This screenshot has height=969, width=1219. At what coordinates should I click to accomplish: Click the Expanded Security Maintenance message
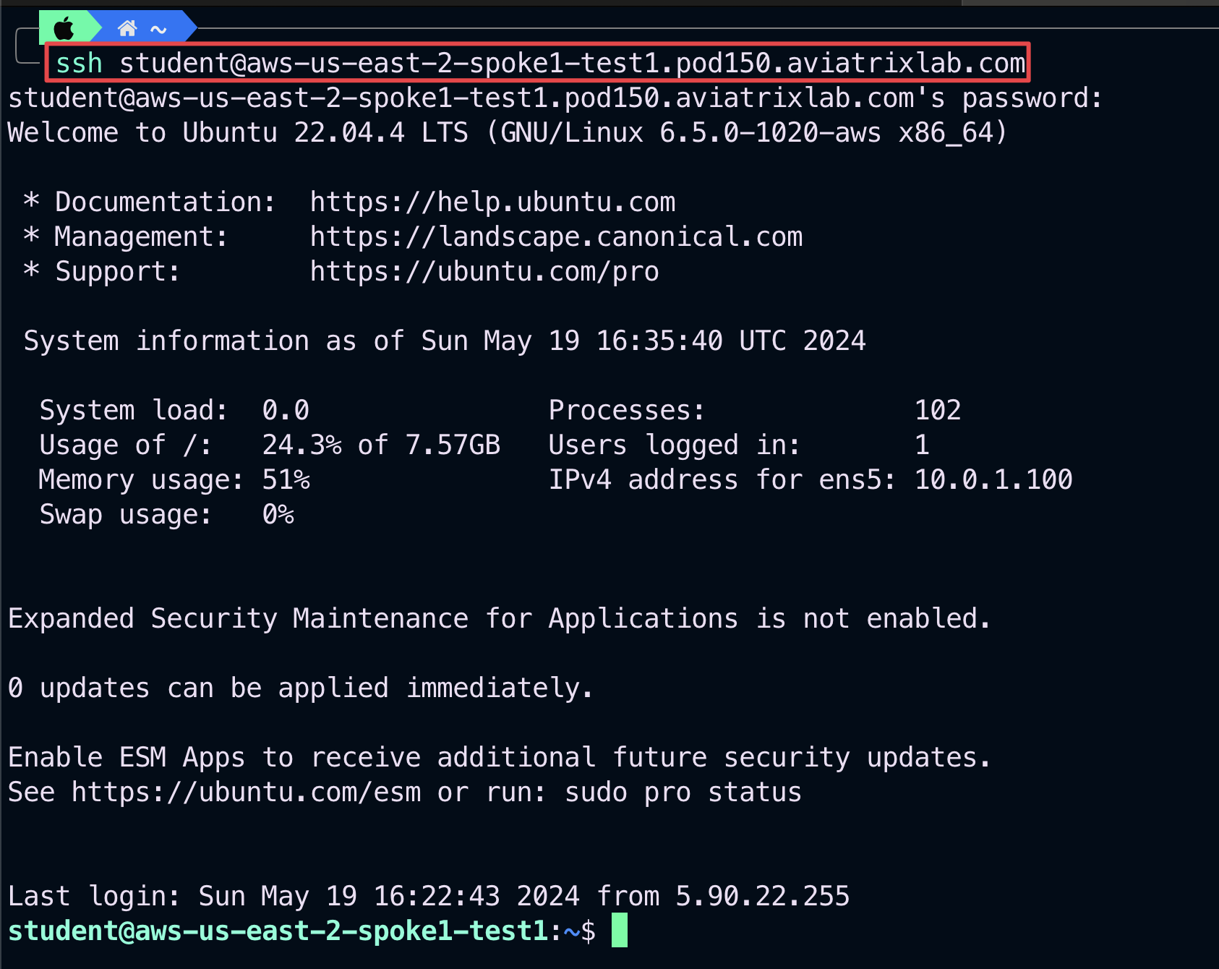pos(499,618)
